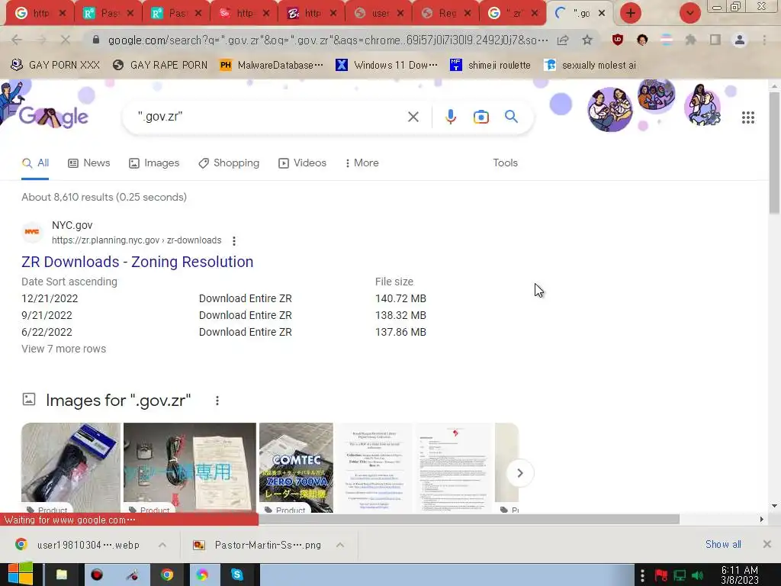Open File Explorer on the taskbar
This screenshot has height=586, width=781.
click(62, 575)
